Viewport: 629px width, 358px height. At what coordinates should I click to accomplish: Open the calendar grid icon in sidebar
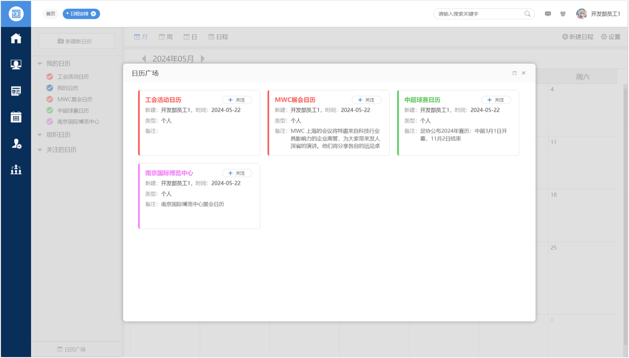coord(16,117)
